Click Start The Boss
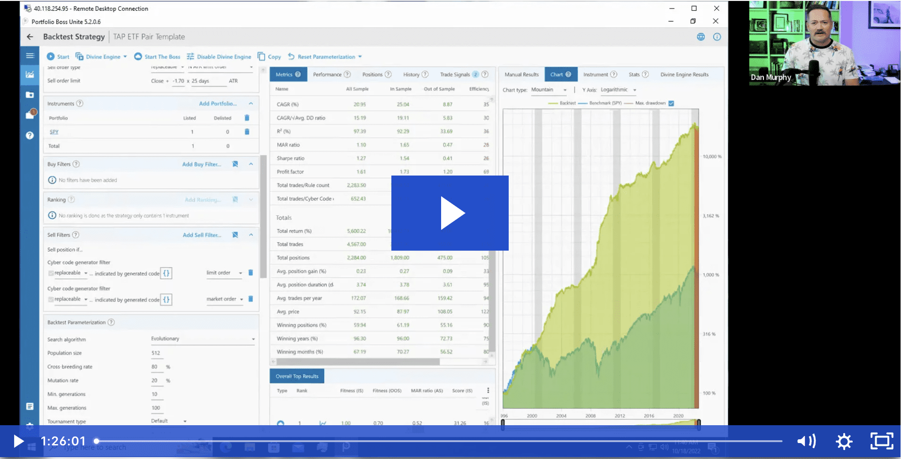The width and height of the screenshot is (901, 459). tap(157, 57)
